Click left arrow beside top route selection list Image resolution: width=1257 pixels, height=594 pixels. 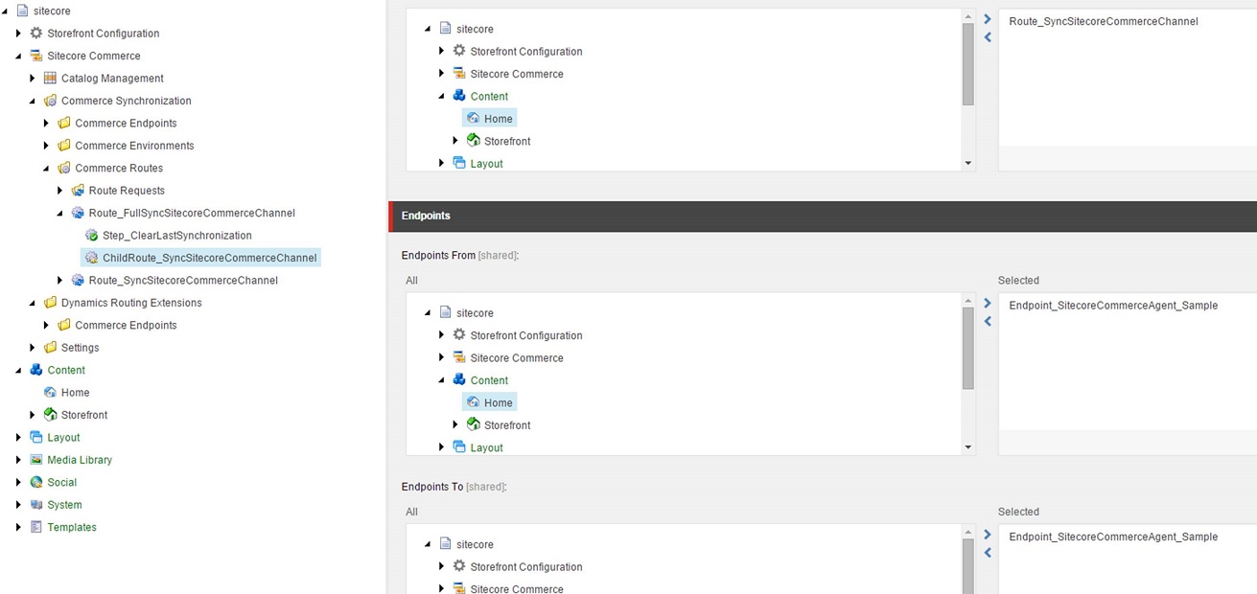[988, 37]
